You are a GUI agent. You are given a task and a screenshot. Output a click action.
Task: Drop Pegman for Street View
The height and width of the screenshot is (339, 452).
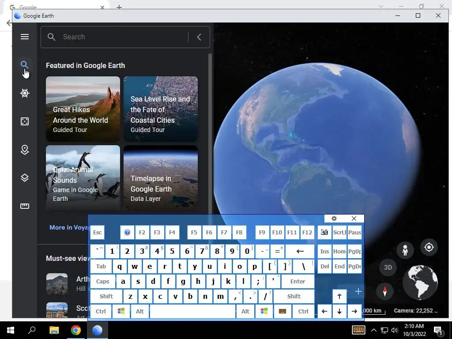[x=405, y=250]
